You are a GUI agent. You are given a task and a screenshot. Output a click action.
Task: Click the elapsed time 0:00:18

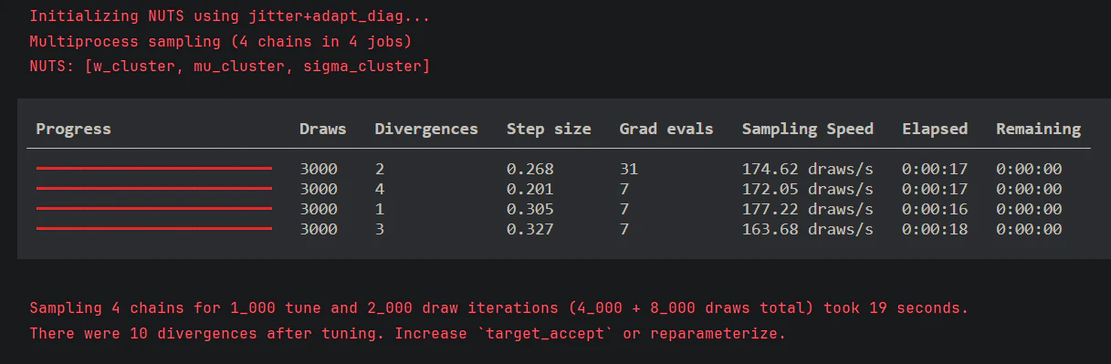[935, 229]
